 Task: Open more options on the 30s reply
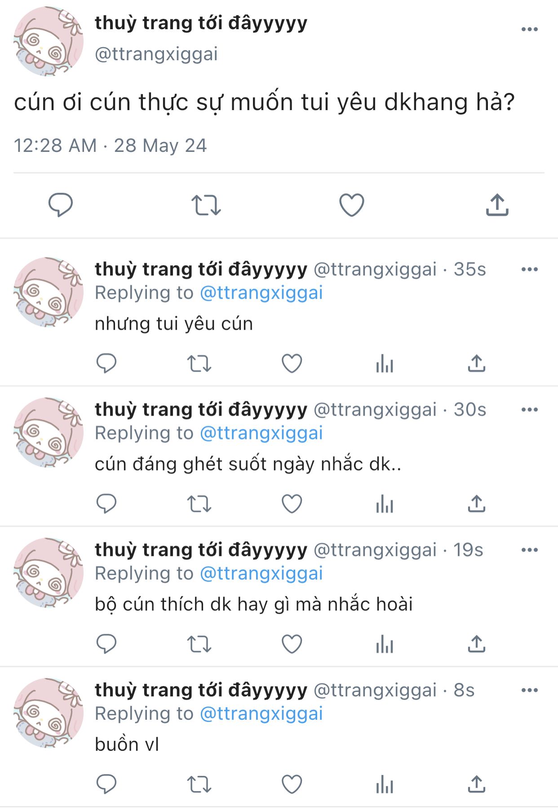pyautogui.click(x=530, y=409)
